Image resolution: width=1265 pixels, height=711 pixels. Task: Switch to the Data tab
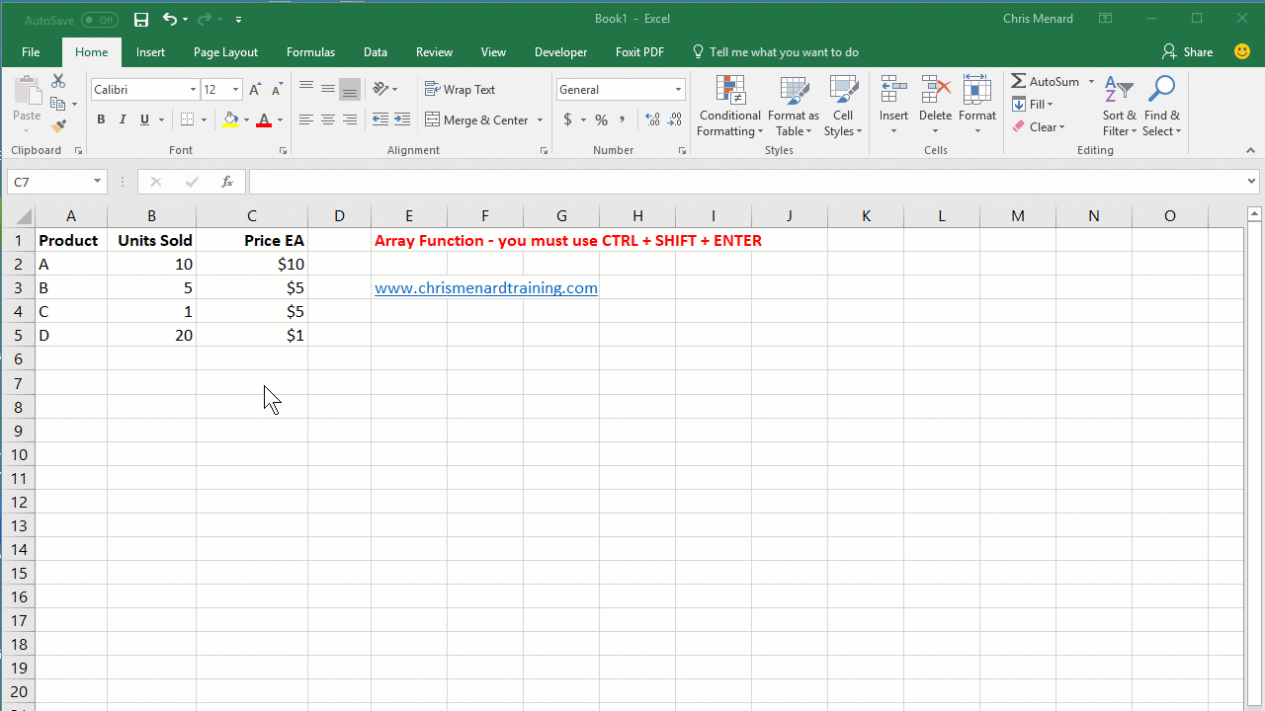click(x=376, y=52)
